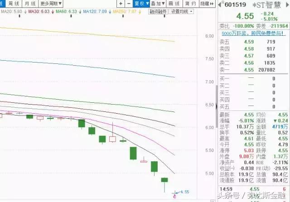The image size is (290, 202).
Task: Expand the 复权 dropdown
Action: click(x=141, y=4)
